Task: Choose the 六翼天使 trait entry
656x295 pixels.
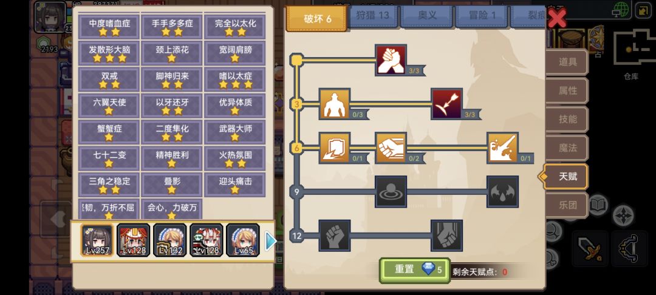Action: (x=109, y=105)
